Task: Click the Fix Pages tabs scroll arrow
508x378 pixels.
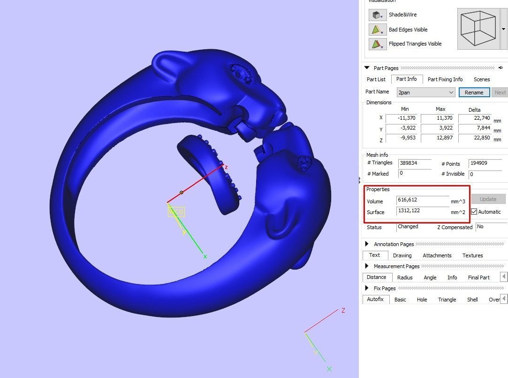Action: (503, 299)
